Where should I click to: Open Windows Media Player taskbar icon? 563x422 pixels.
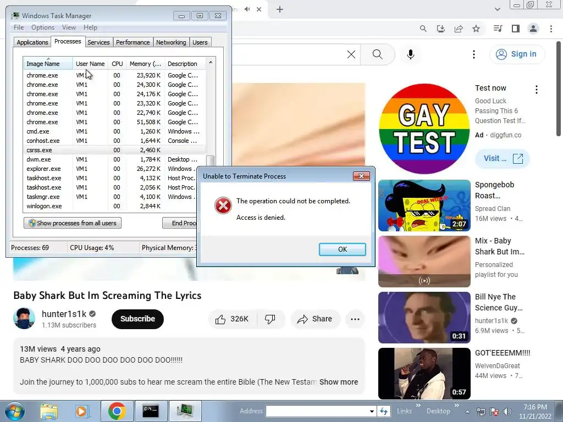(x=82, y=411)
